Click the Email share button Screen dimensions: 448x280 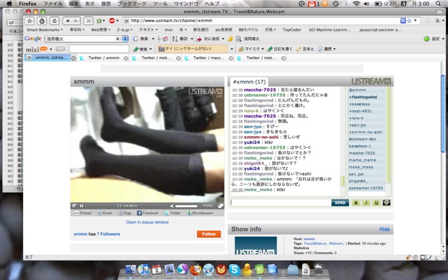tap(105, 213)
